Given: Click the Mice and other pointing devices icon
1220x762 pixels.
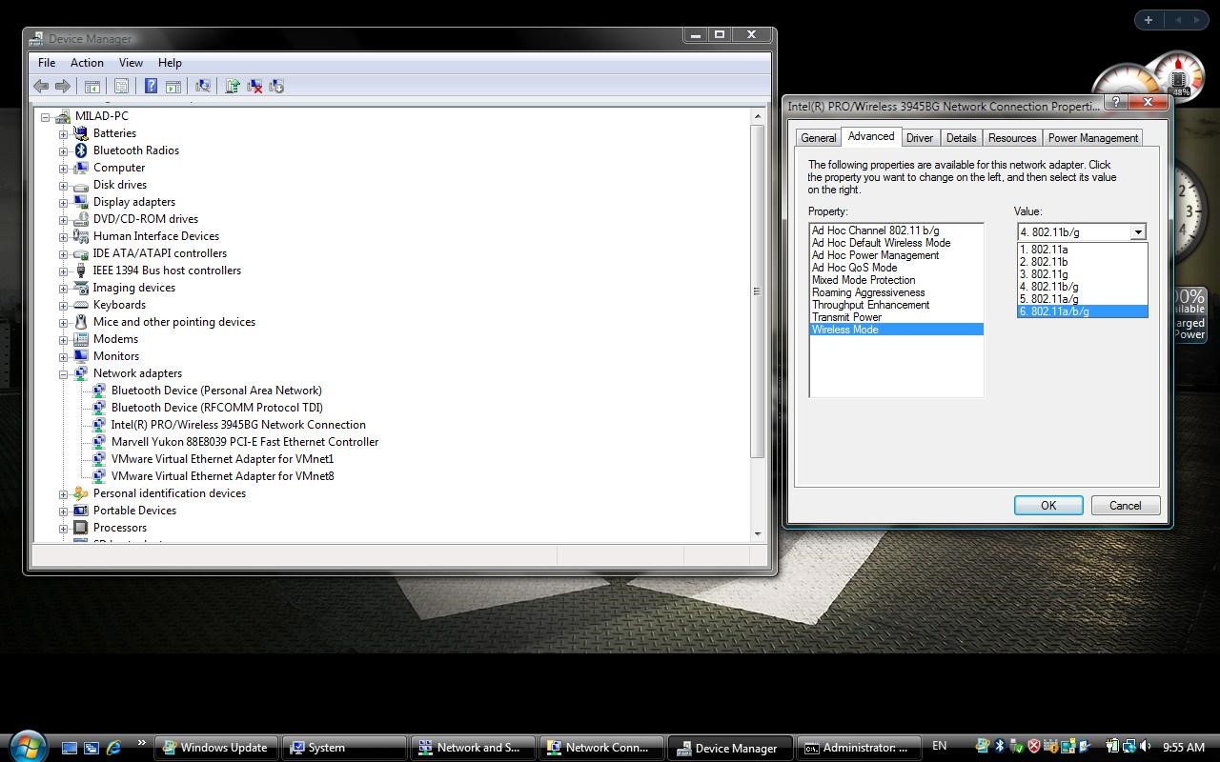Looking at the screenshot, I should 81,322.
